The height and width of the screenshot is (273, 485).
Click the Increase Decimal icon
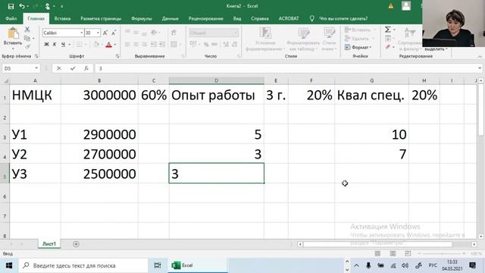coord(226,45)
